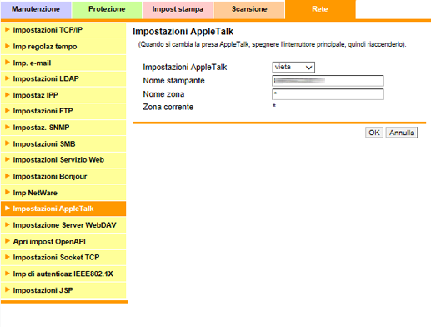Viewport: 431px width, 327px height.
Task: Click arrow icon beside Imp di autenticaz IEEE802.1X
Action: pos(8,274)
